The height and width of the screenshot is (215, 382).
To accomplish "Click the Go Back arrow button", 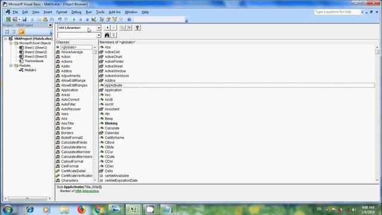I will click(x=107, y=27).
